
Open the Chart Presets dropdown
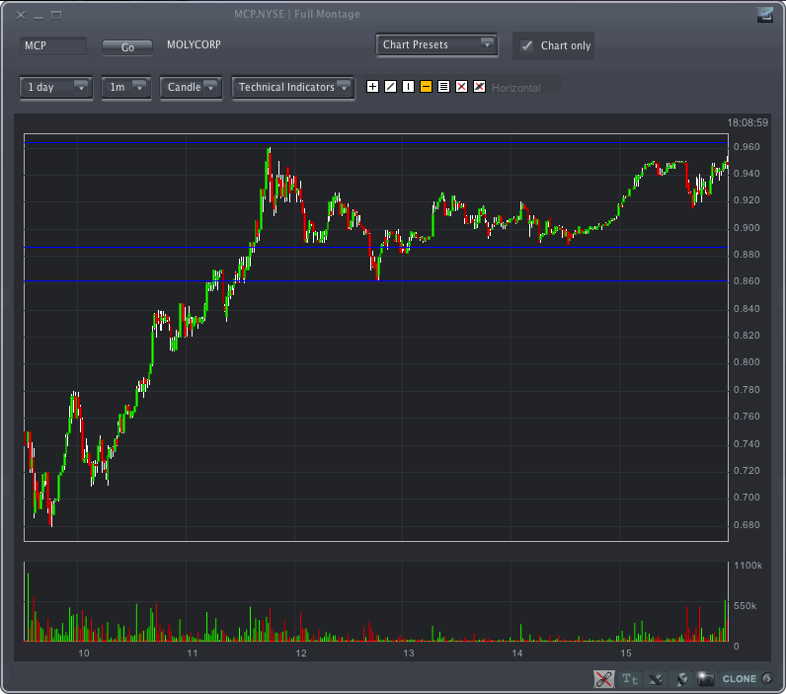point(436,45)
